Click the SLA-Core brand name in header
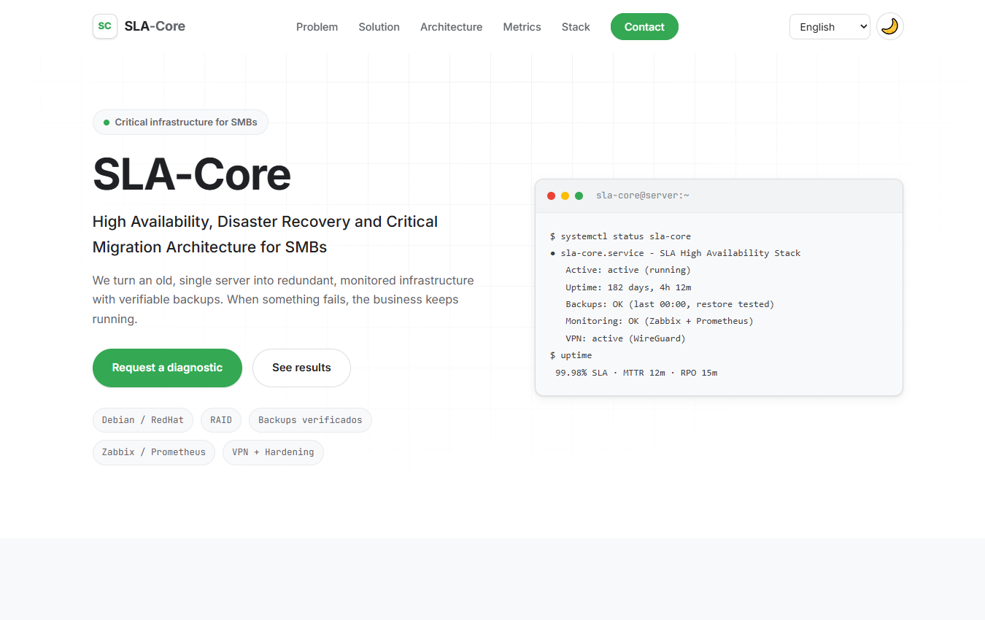The image size is (985, 620). point(155,26)
